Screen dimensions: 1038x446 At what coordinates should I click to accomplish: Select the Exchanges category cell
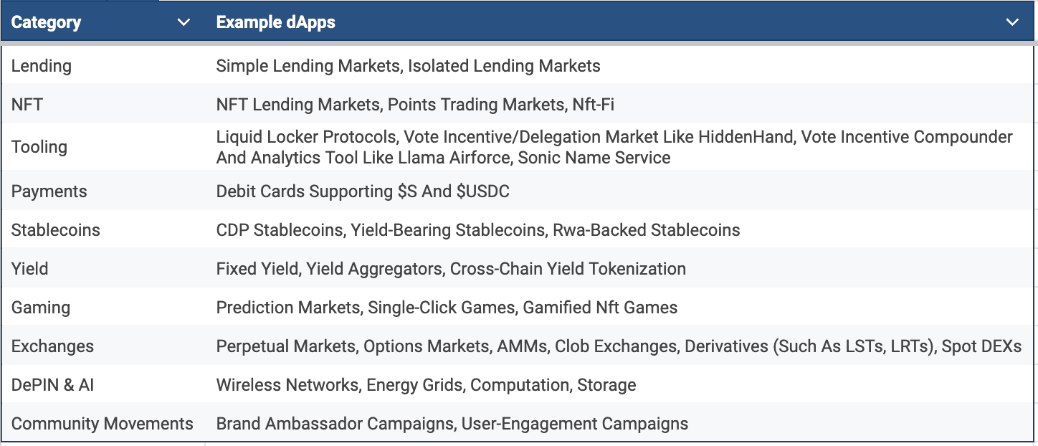tap(103, 346)
